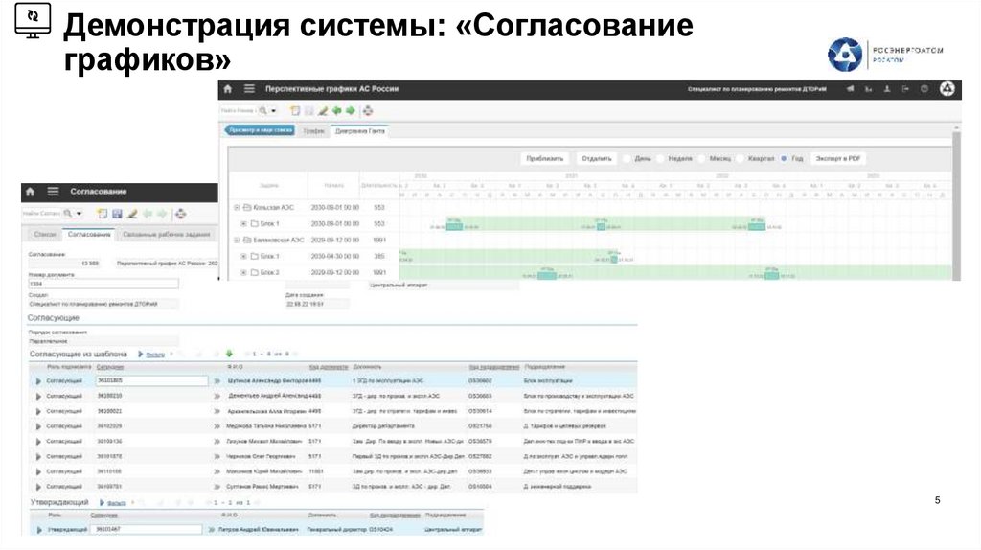Click Номер документа input field

(103, 284)
